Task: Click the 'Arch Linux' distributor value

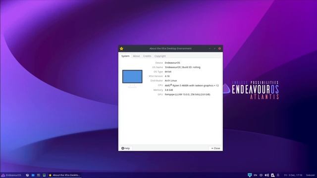Action: click(x=170, y=81)
